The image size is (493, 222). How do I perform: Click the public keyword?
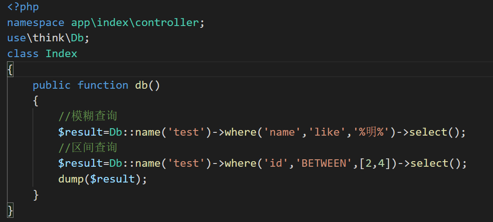click(x=52, y=85)
